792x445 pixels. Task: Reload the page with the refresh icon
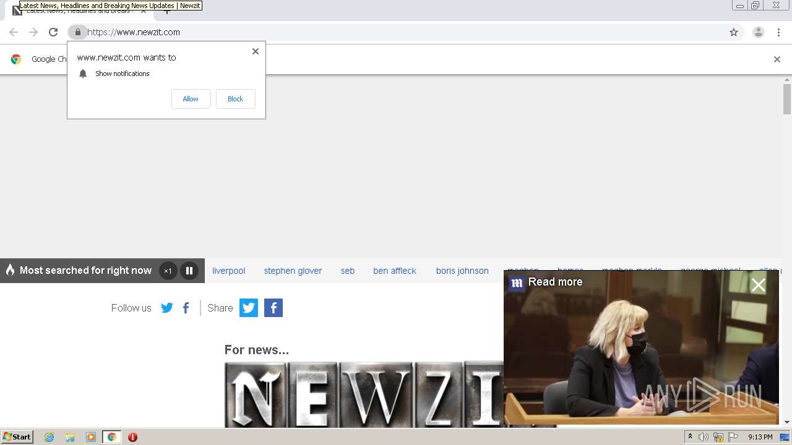click(x=53, y=32)
